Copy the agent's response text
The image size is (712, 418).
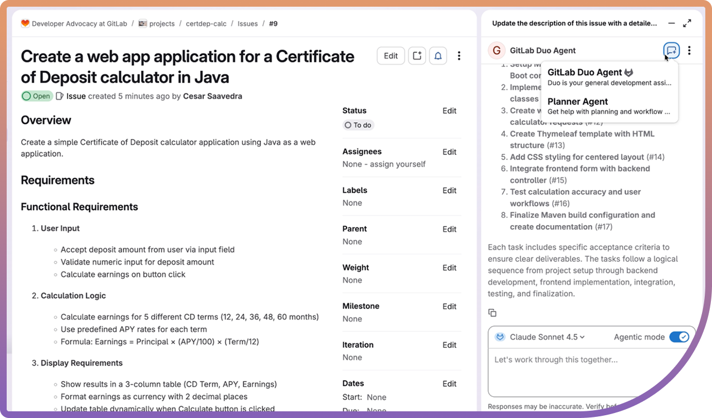click(x=492, y=313)
